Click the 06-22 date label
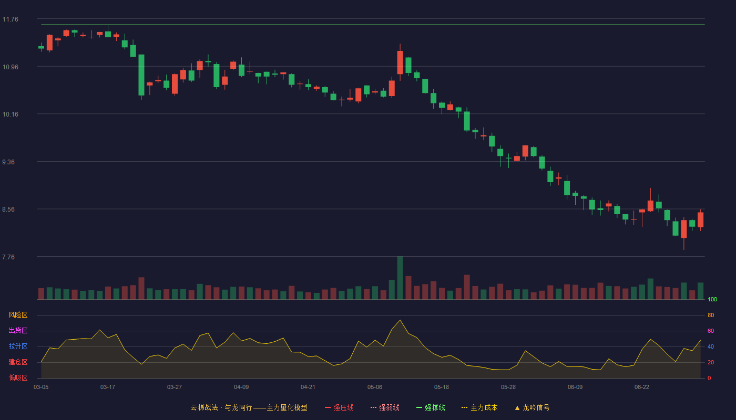Viewport: 736px width, 420px height. tap(642, 387)
